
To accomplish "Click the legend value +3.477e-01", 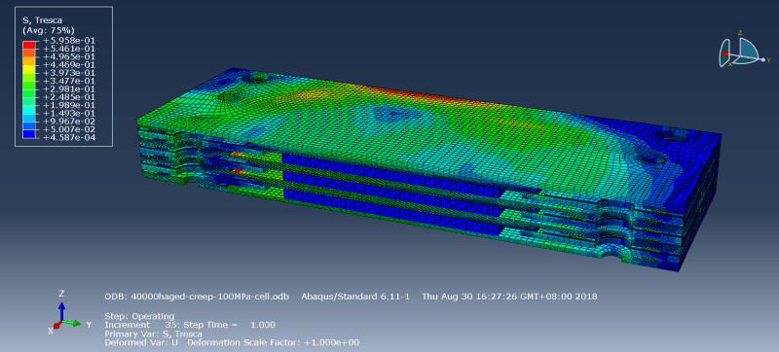I will point(70,81).
